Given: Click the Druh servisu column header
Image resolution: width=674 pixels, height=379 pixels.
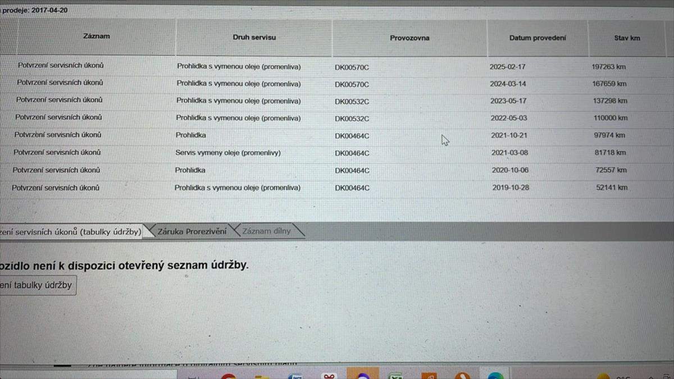Looking at the screenshot, I should coord(254,38).
